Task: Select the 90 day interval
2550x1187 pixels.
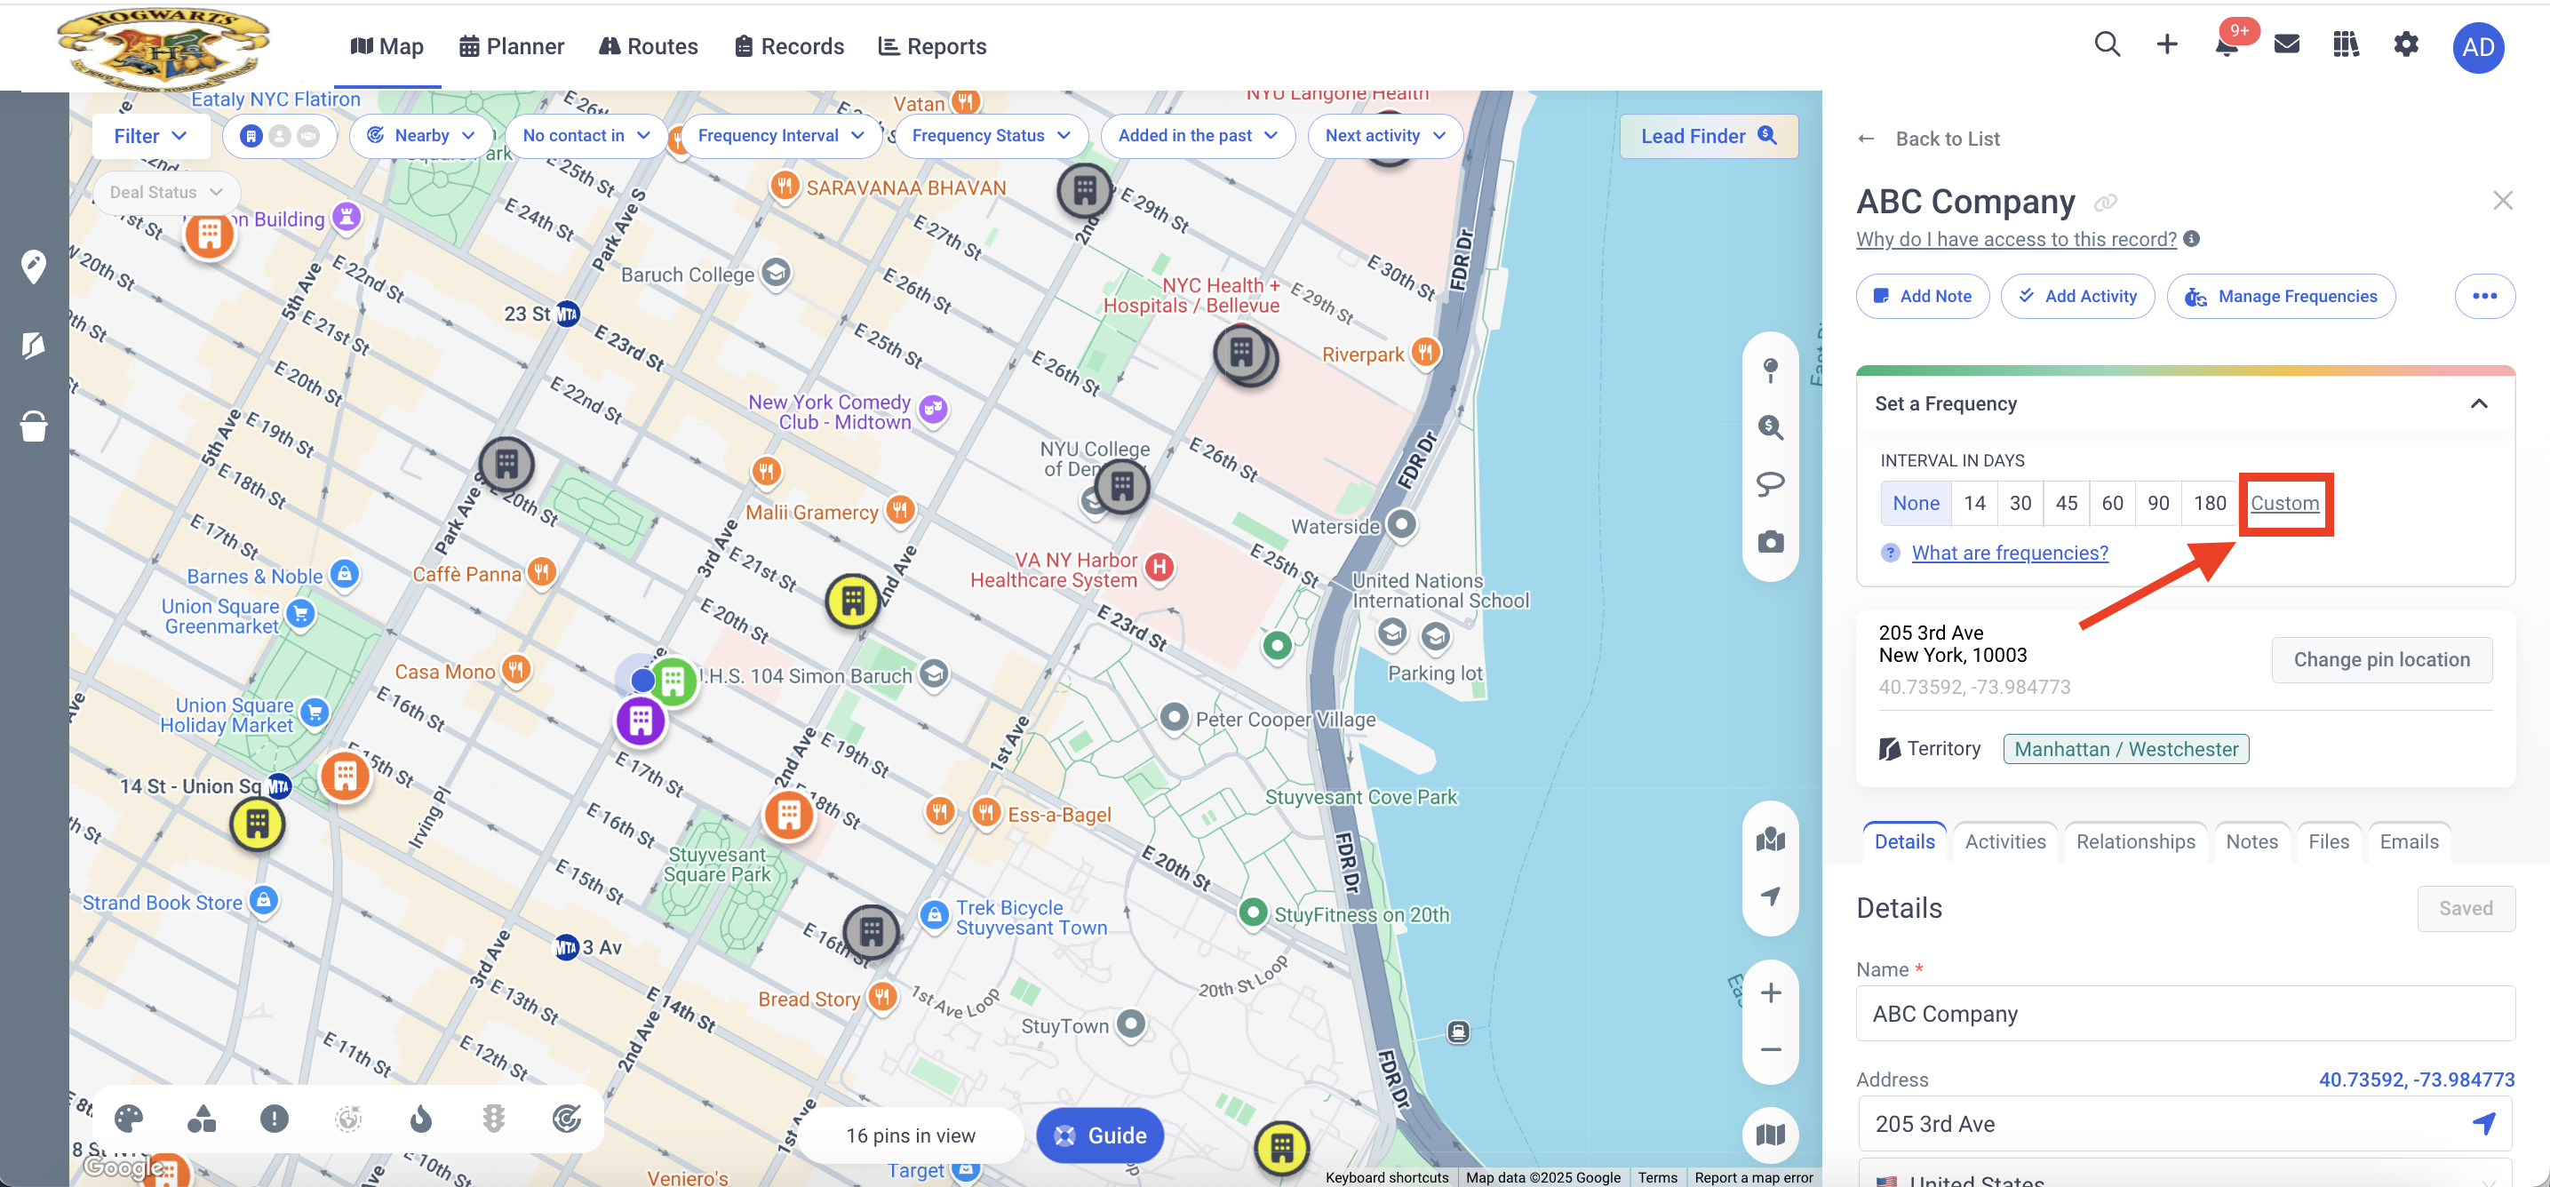Action: coord(2158,503)
